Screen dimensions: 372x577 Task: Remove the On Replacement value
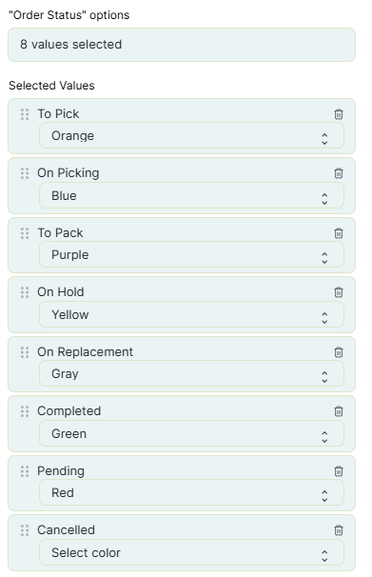tap(339, 352)
